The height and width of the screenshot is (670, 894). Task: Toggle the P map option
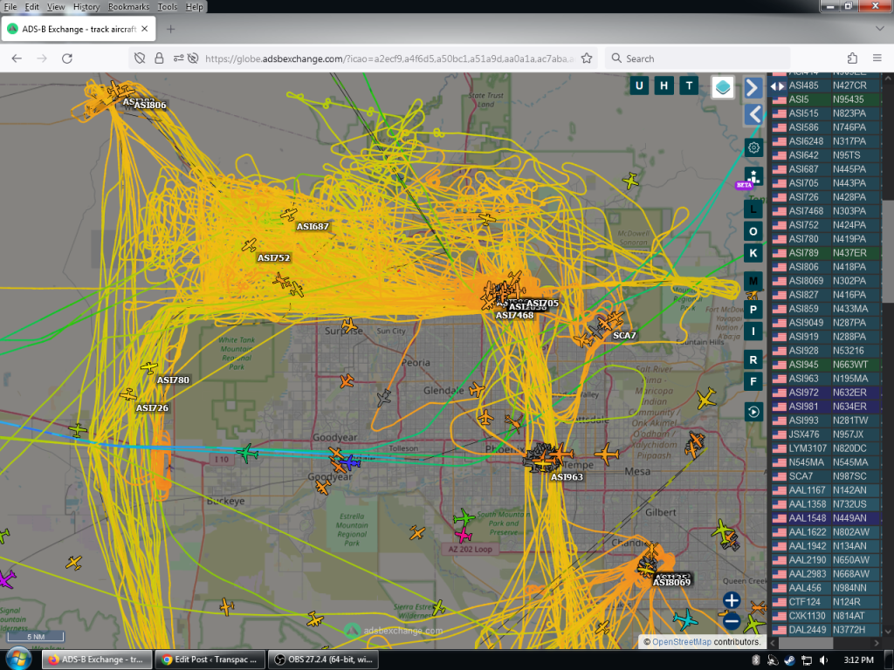click(753, 310)
